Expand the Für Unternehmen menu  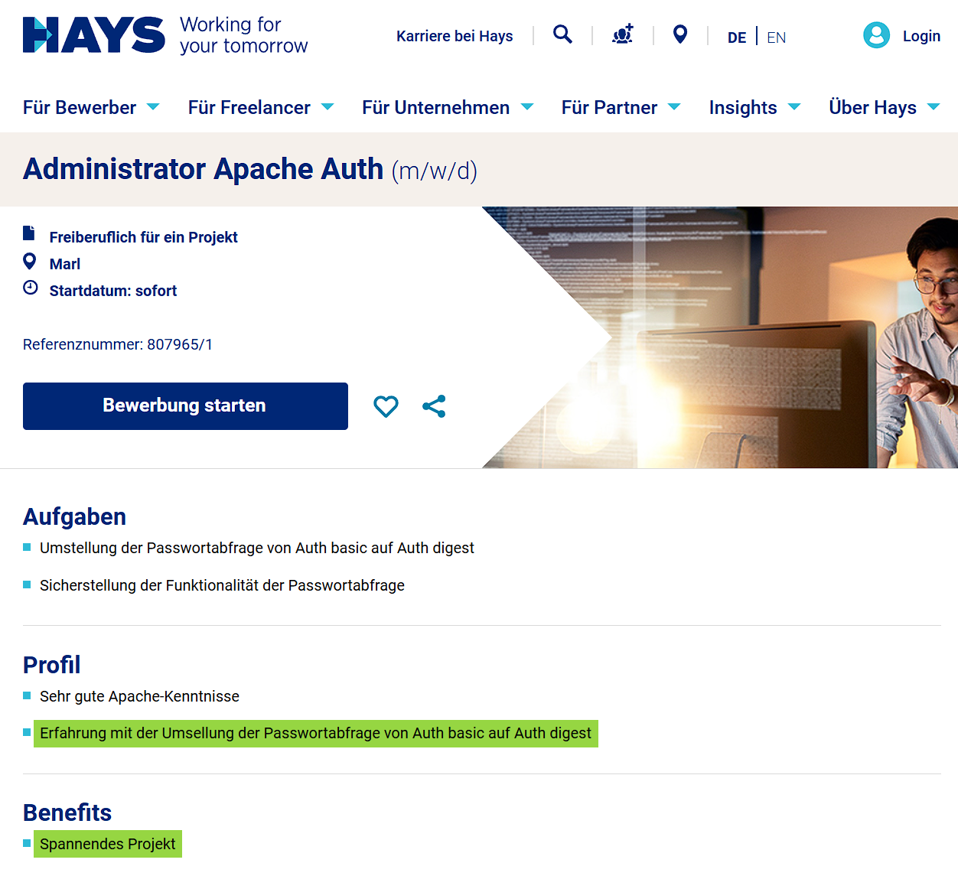click(x=448, y=107)
